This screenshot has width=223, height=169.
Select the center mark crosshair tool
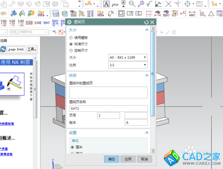(x=187, y=4)
